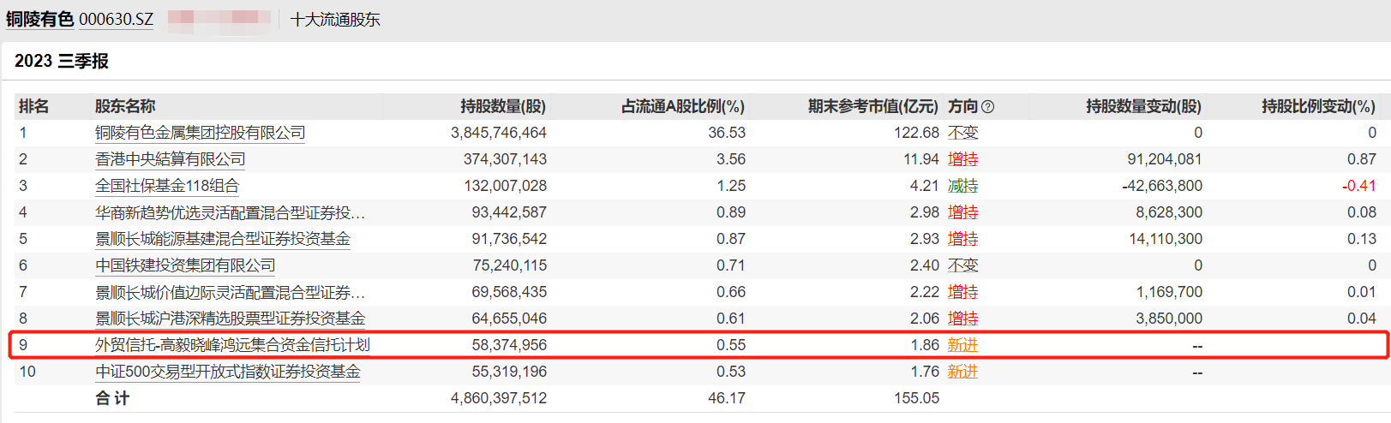This screenshot has width=1391, height=423.
Task: Click the 持股比例变动(%) column header
Action: coord(1319,106)
